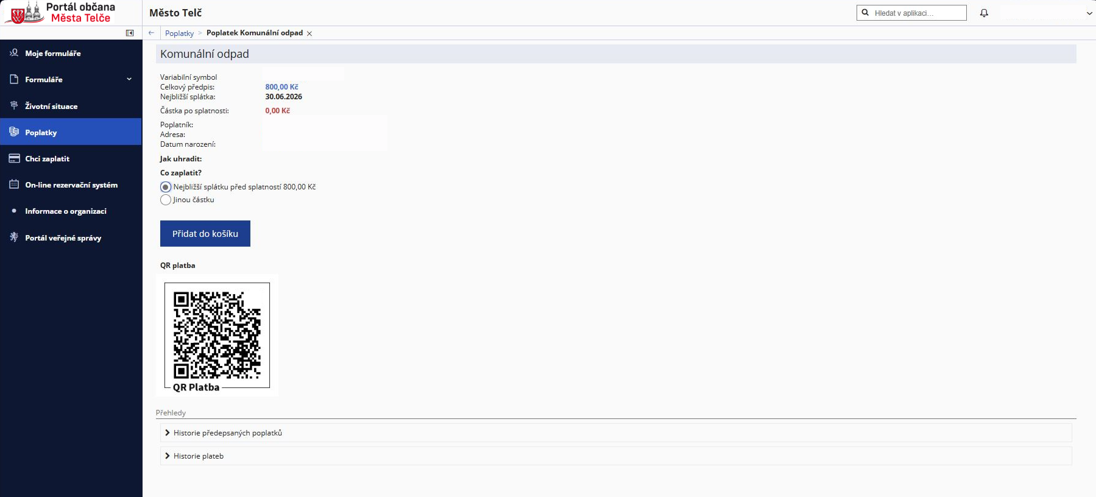Click the On-line rezervační systém calendar icon
This screenshot has width=1096, height=497.
click(14, 185)
